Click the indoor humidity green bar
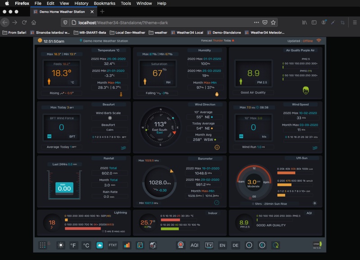 [x=170, y=229]
